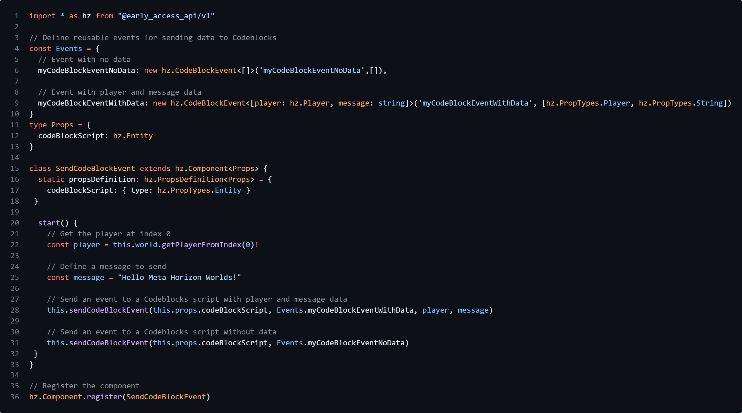Click the CodeBlockEvent class name on line 9
Screen dimensions: 742x413
[214, 103]
